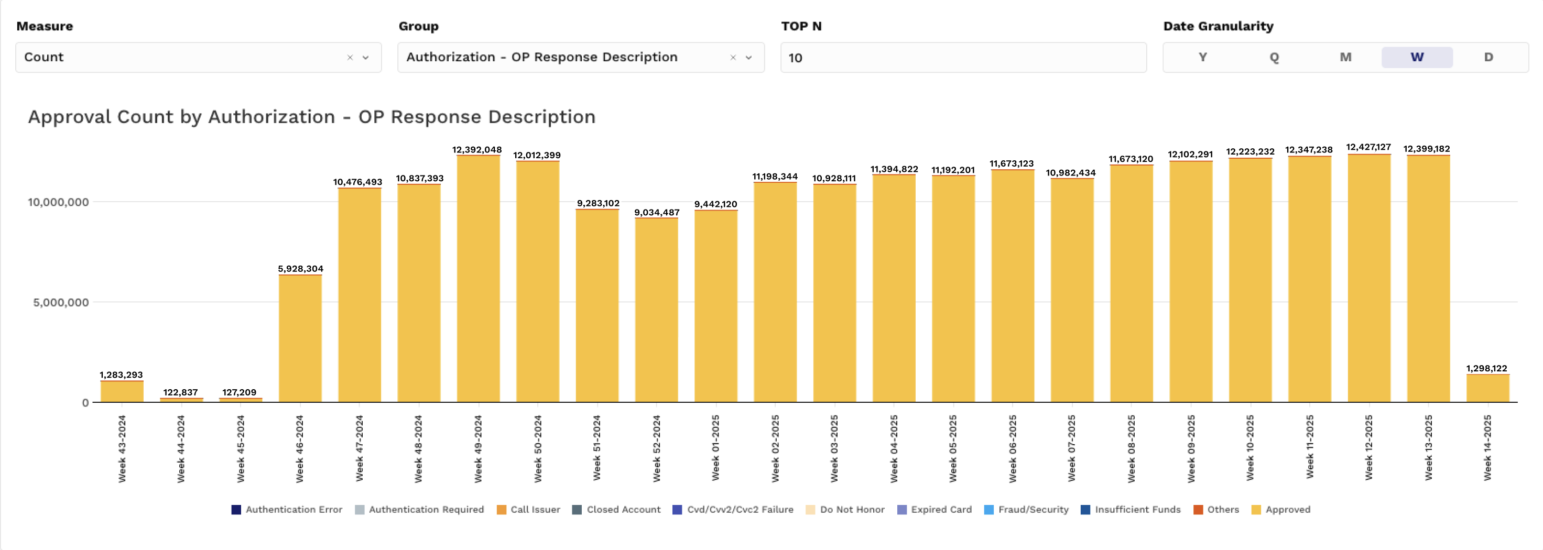Toggle Insufficient Funds legend icon
1543x550 pixels.
point(1085,509)
